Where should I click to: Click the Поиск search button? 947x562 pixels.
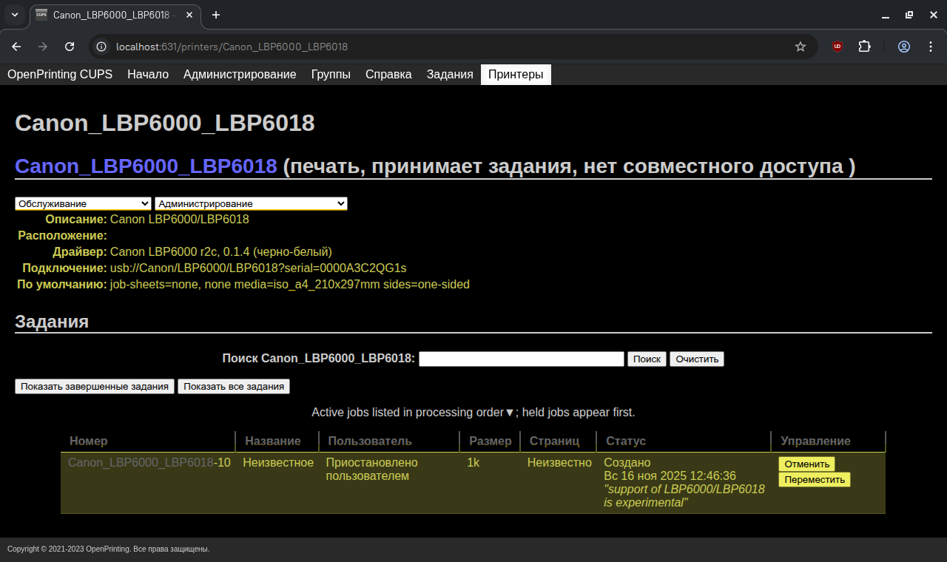[x=647, y=359]
